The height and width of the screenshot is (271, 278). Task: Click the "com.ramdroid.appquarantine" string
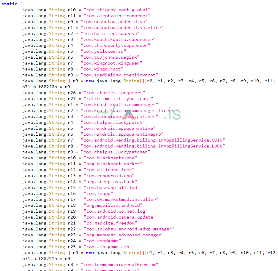(118, 128)
